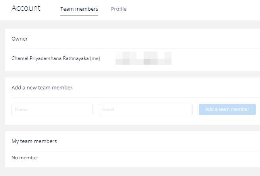This screenshot has width=260, height=176.
Task: Click the 'No member' text
Action: click(x=25, y=158)
